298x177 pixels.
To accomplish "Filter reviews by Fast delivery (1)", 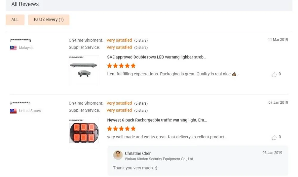I will (49, 20).
